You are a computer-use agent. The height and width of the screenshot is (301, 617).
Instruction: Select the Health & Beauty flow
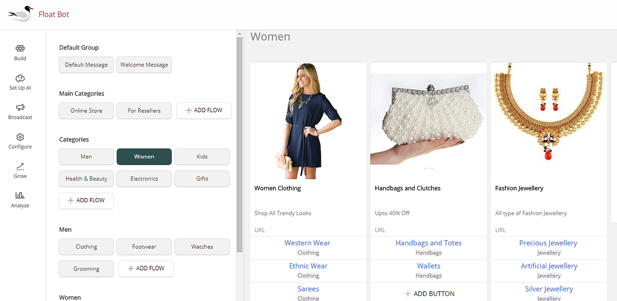coord(86,179)
